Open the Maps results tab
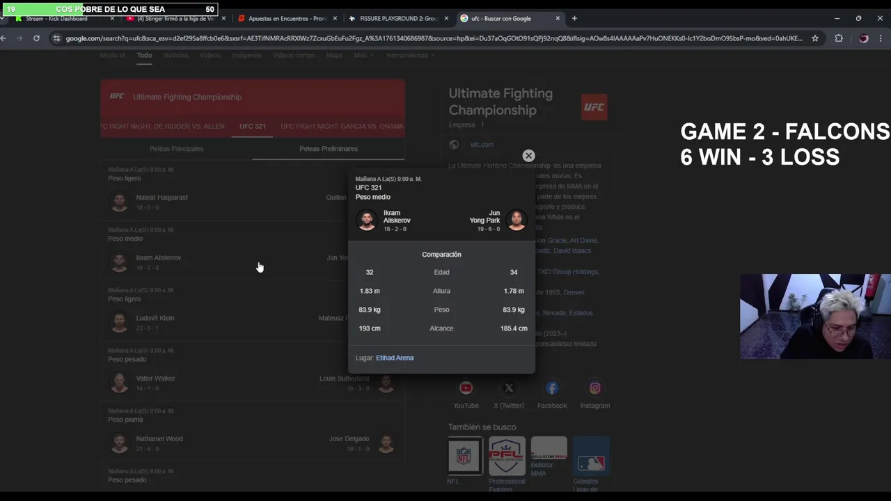This screenshot has width=891, height=501. click(334, 55)
